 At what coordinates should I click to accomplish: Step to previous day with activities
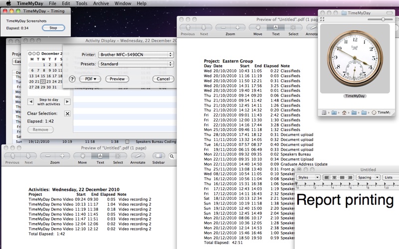click(30, 102)
